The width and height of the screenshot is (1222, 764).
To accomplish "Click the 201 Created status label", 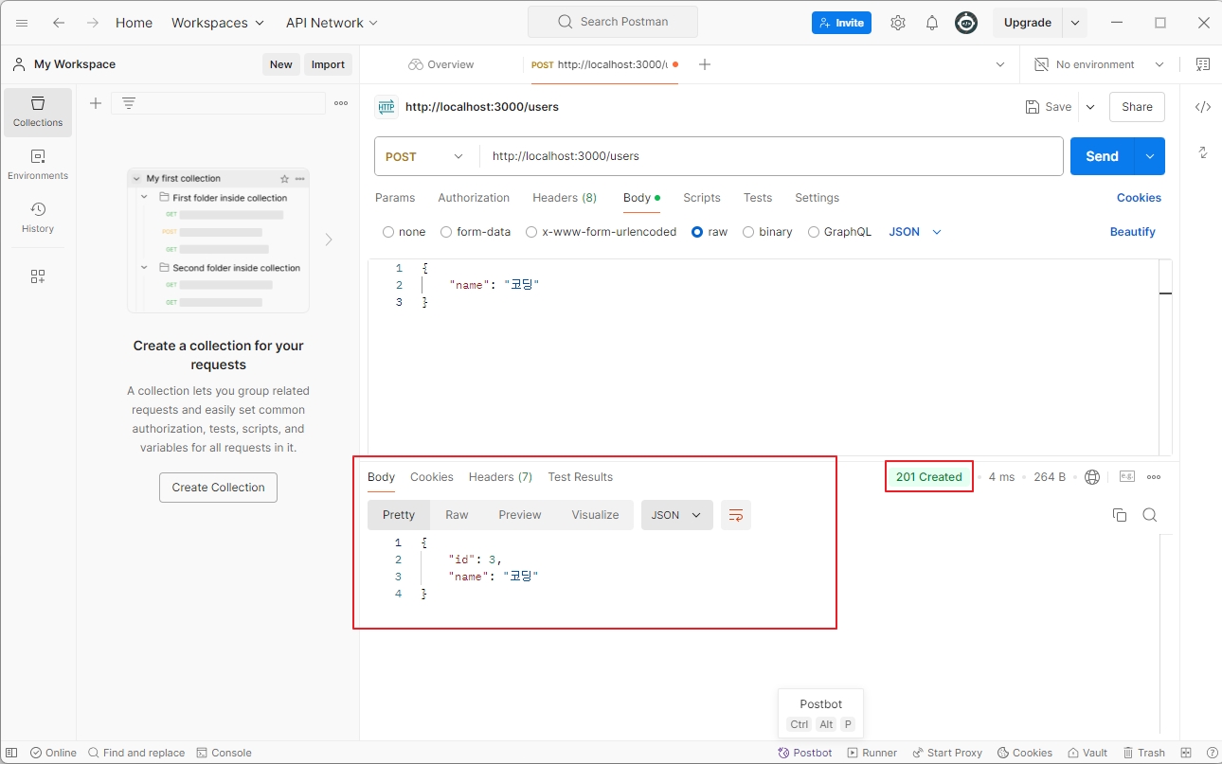I will (x=929, y=477).
